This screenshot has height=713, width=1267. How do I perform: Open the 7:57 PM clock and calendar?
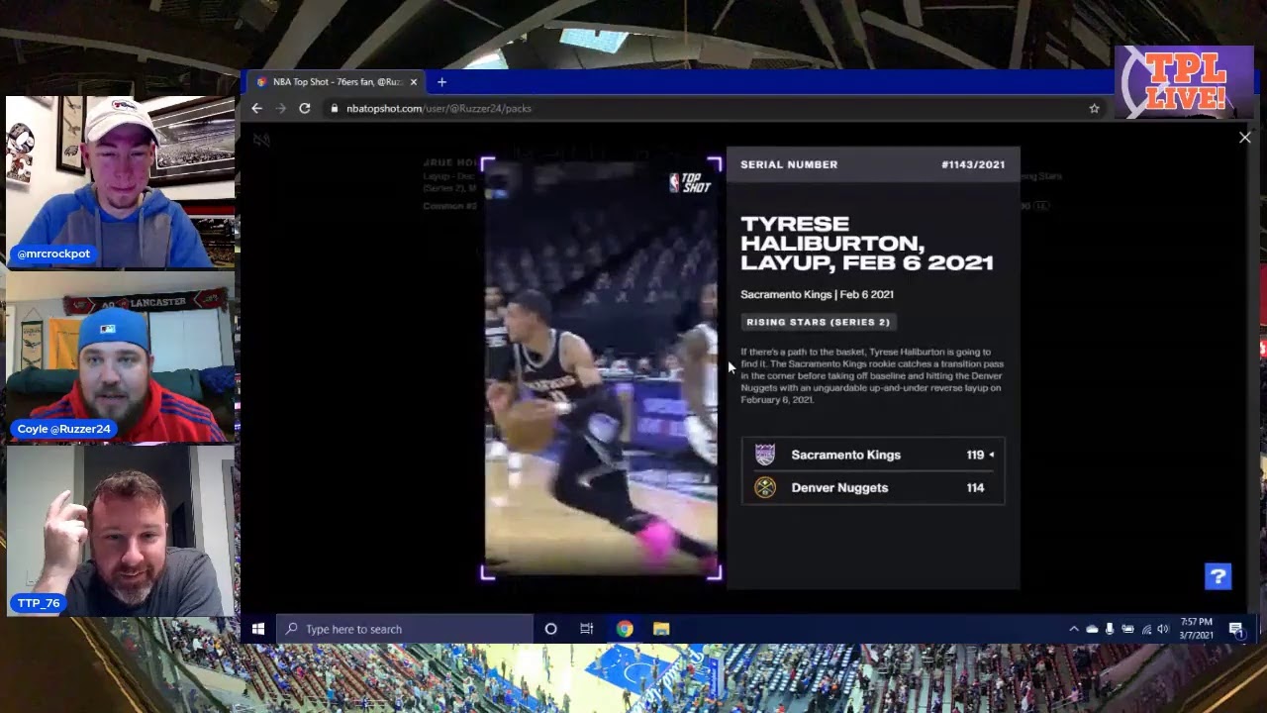click(1197, 629)
